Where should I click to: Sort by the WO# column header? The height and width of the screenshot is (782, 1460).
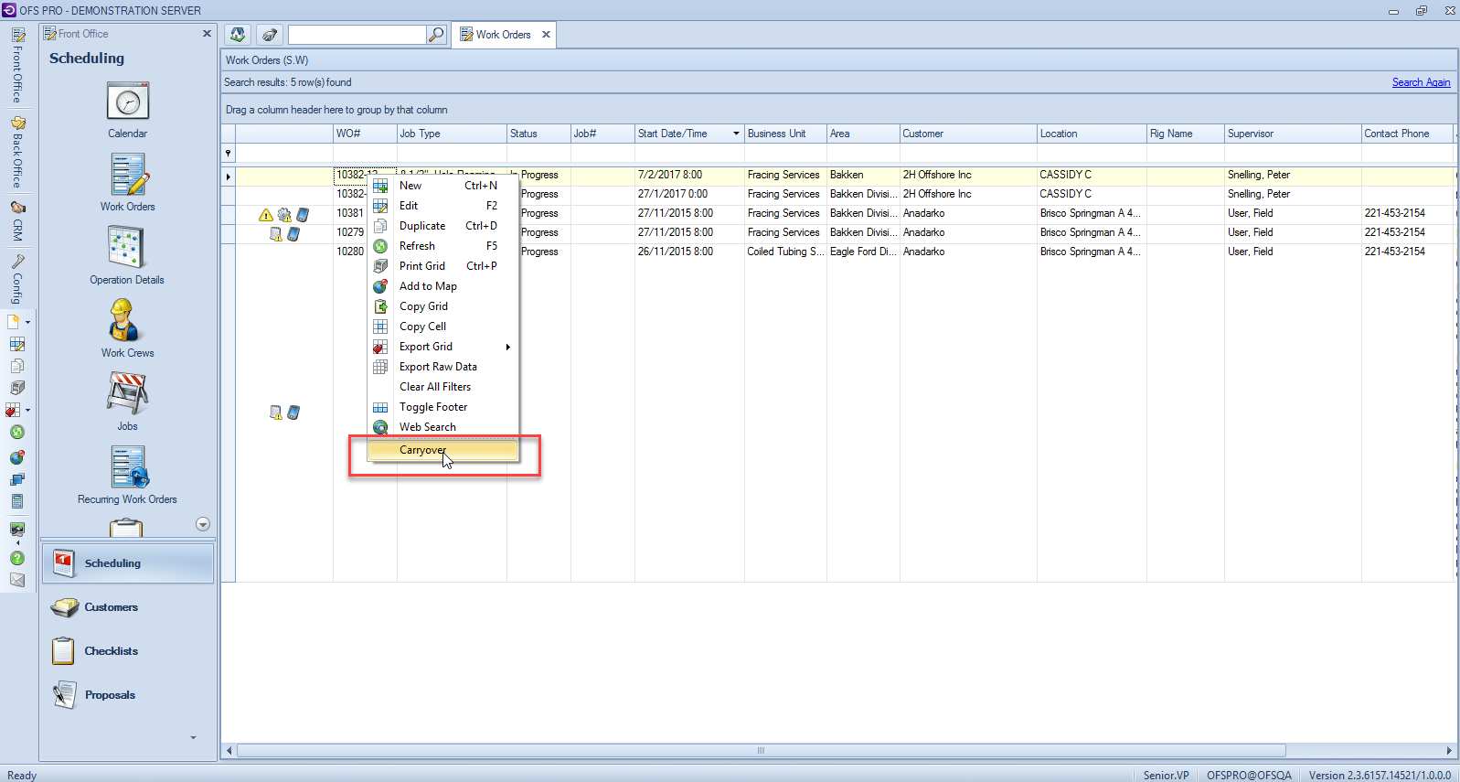pyautogui.click(x=365, y=134)
